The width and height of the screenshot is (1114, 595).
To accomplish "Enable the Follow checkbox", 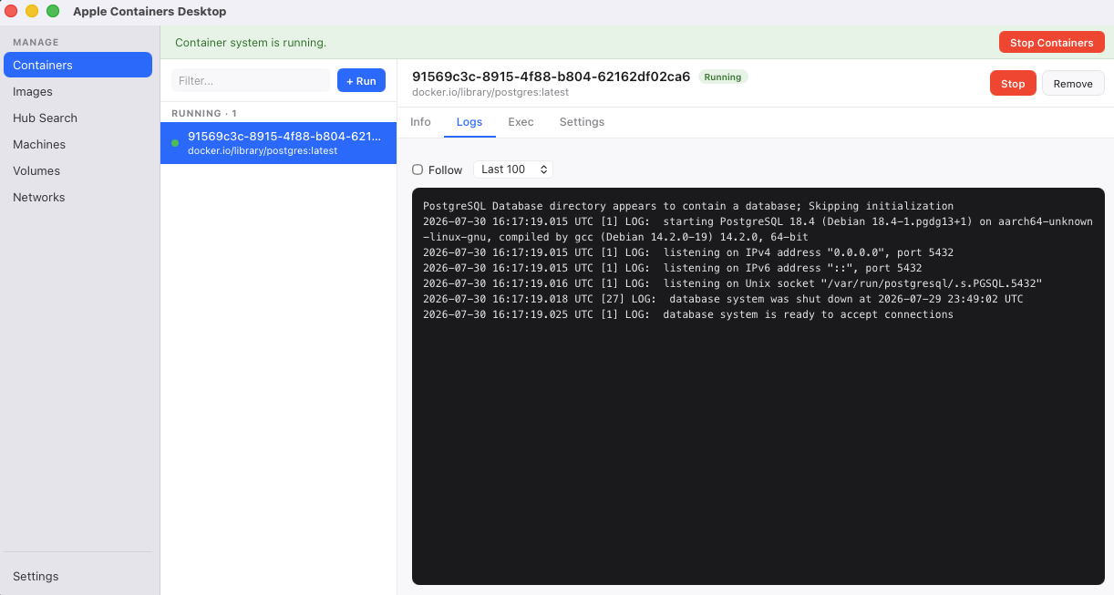I will coord(418,169).
